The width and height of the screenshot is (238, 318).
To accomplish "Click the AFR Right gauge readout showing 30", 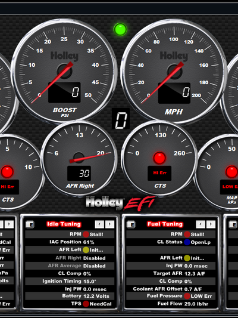I will coord(79,174).
